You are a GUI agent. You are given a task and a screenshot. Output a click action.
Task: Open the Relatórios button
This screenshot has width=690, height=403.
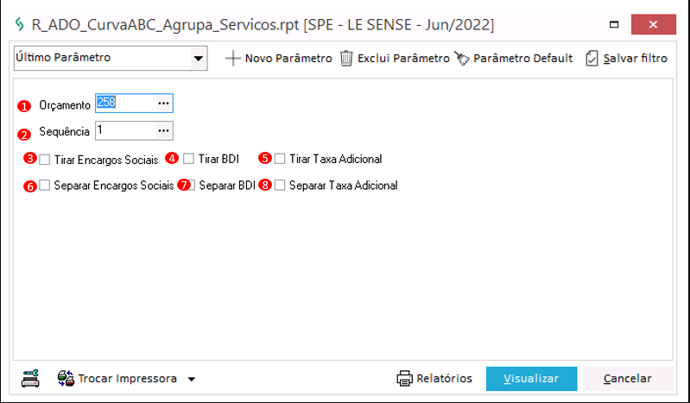(434, 378)
